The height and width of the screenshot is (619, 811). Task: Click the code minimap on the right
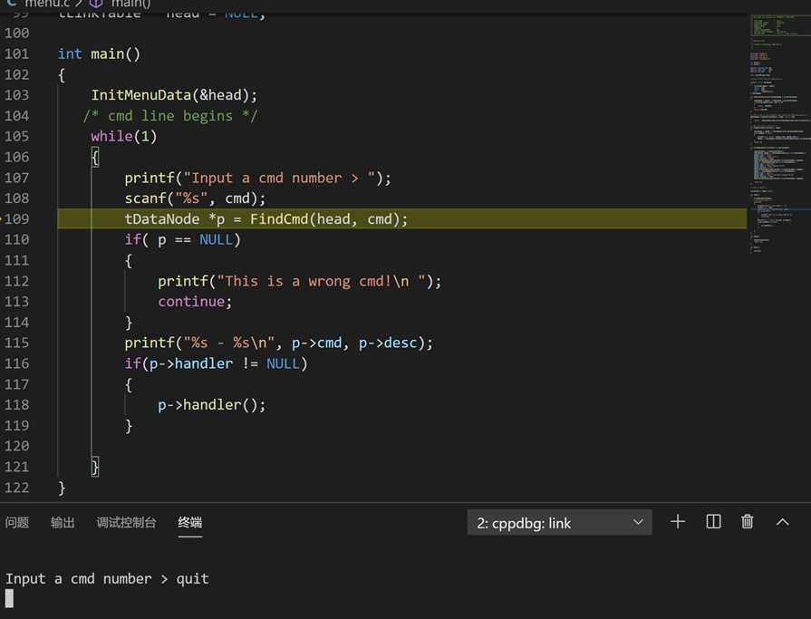779,134
